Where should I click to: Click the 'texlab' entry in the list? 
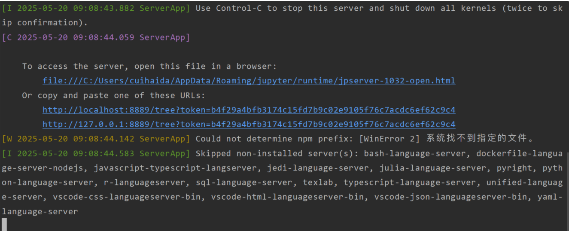[318, 182]
